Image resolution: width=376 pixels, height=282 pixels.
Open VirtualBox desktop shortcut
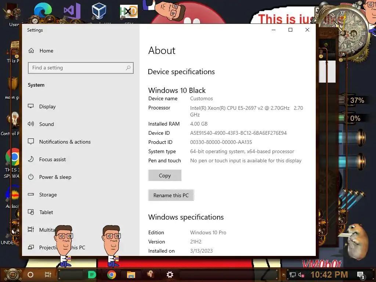[x=99, y=11]
